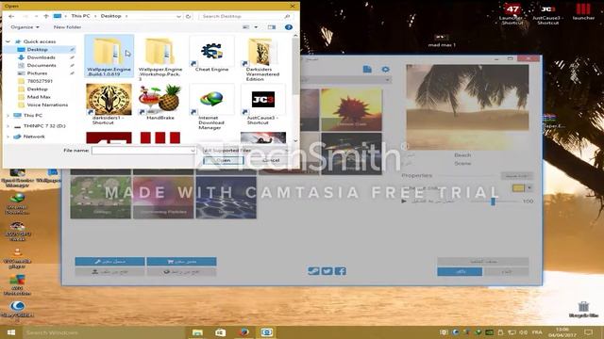Image resolution: width=604 pixels, height=339 pixels.
Task: Open the filter dropdown bar in Wallpaper Engine
Action: click(346, 79)
